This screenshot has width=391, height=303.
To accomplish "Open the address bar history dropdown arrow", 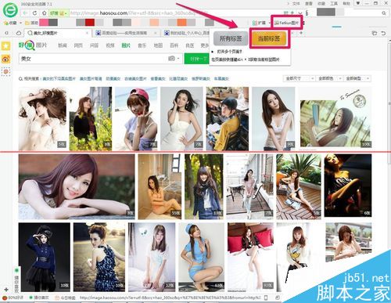I will pyautogui.click(x=300, y=13).
